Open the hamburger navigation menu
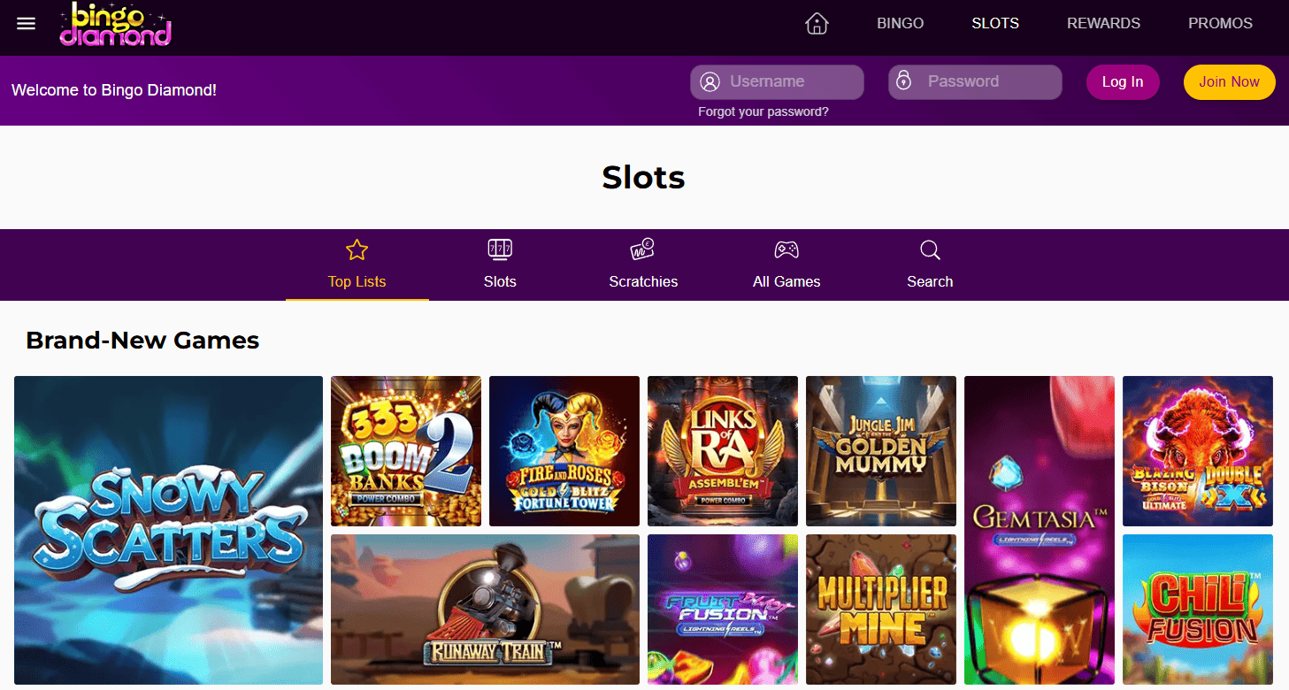Viewport: 1289px width, 690px height. tap(26, 24)
